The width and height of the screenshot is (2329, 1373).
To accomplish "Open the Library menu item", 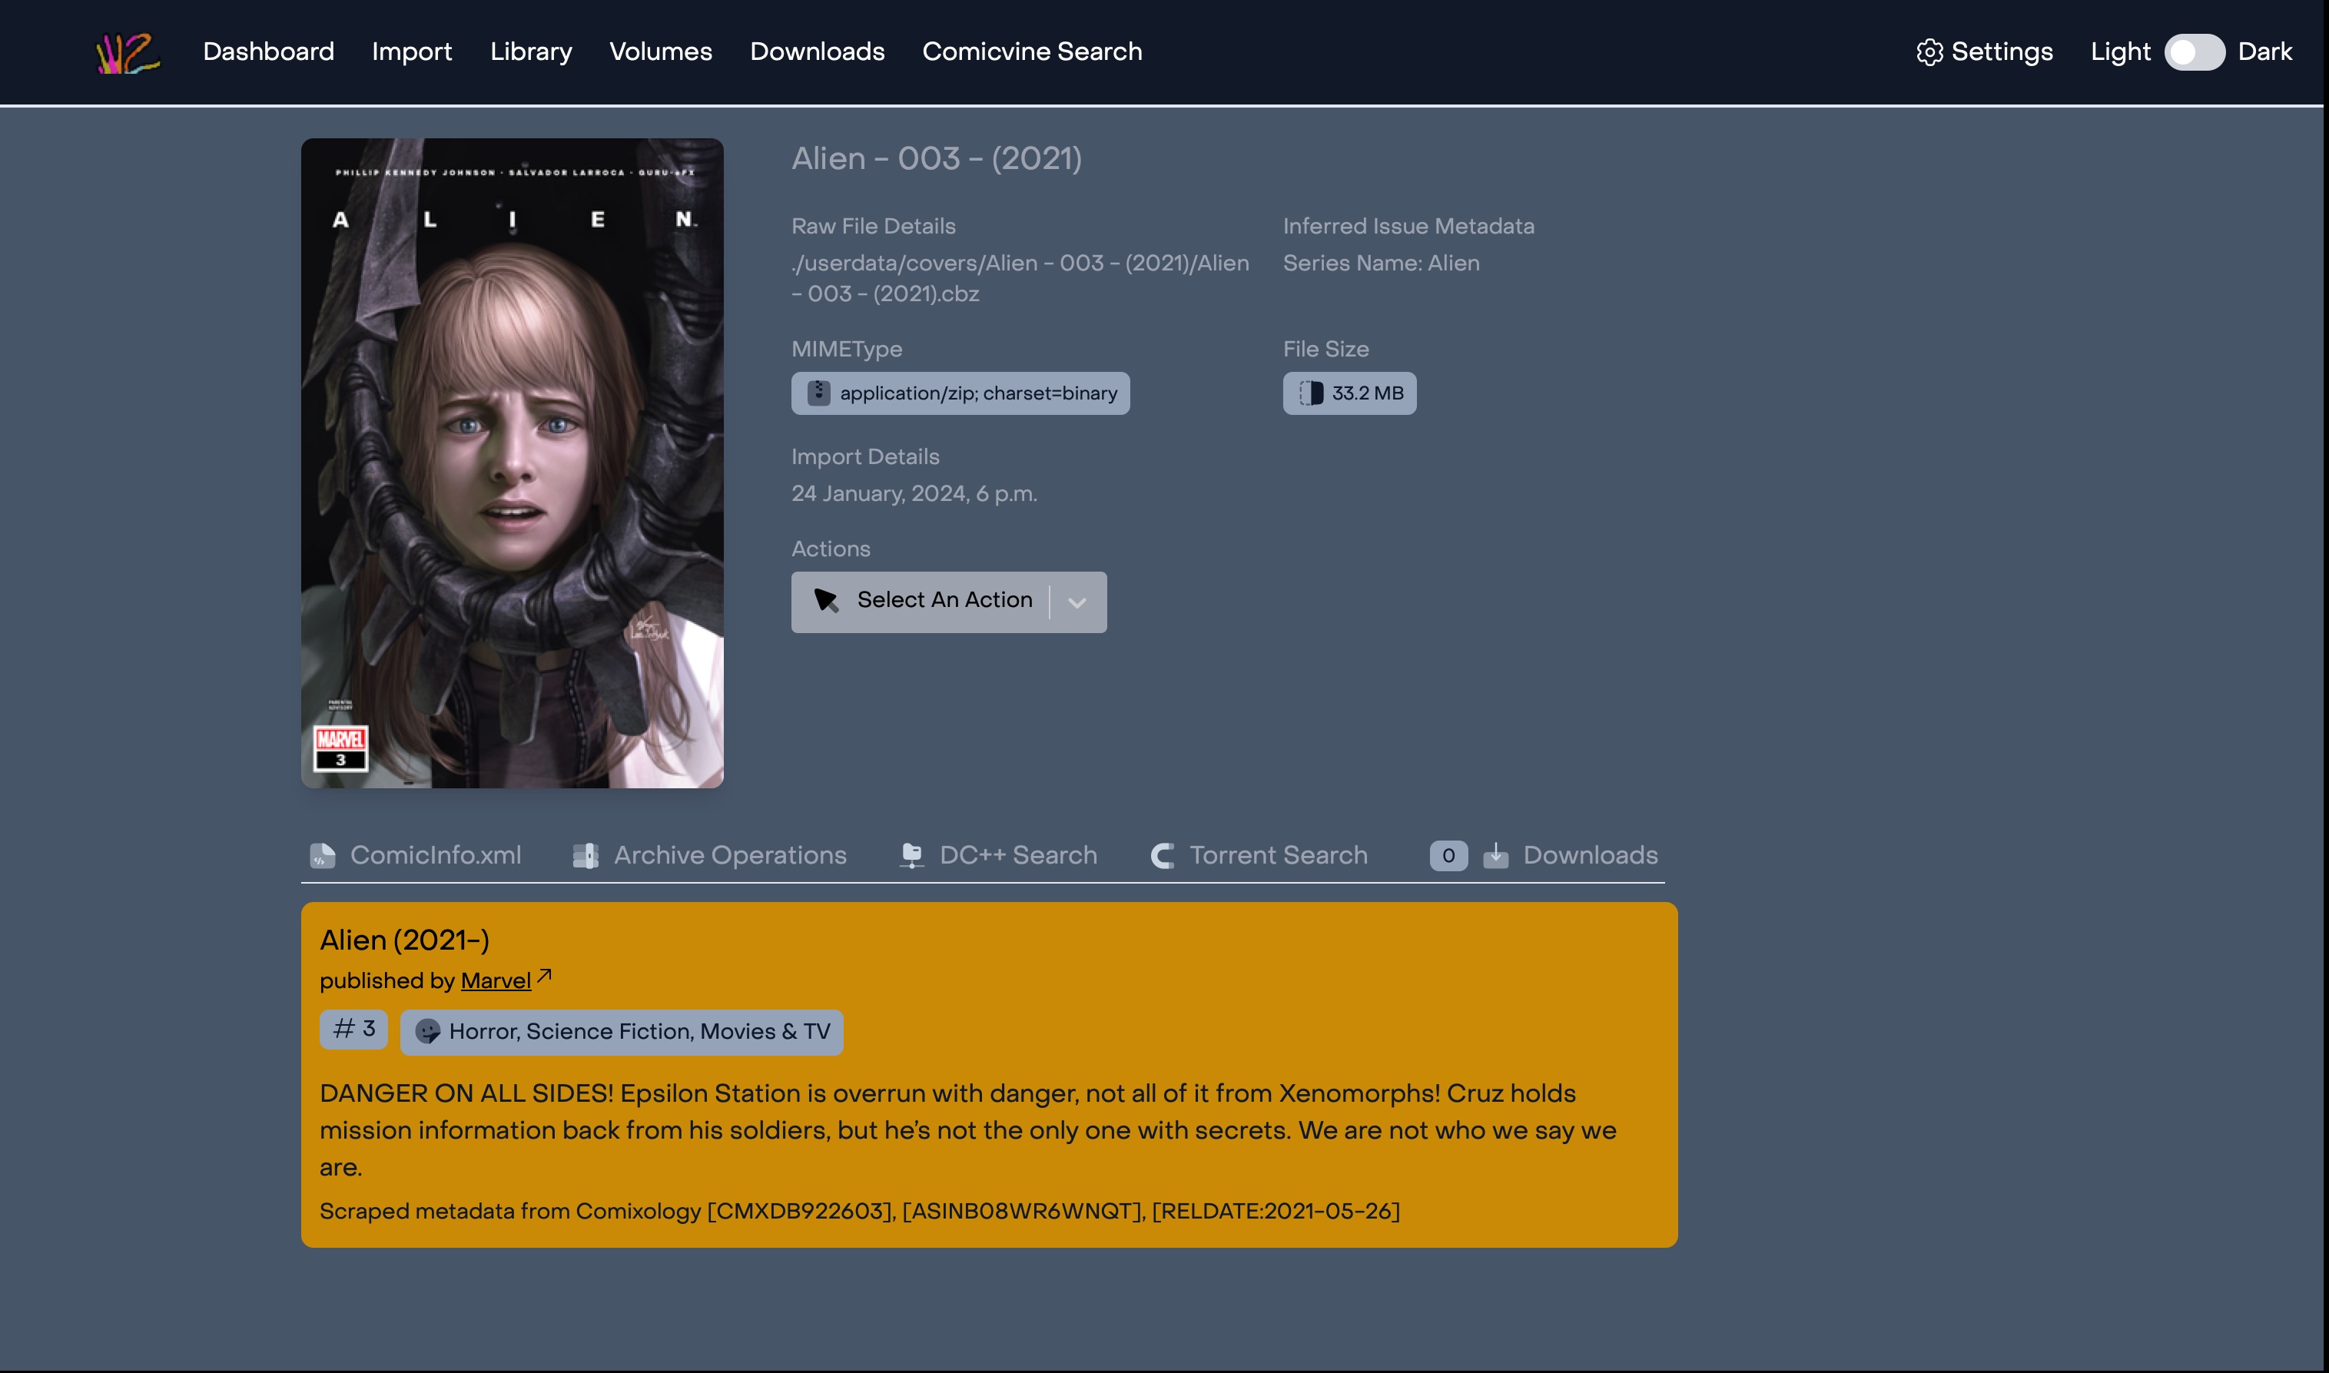I will 530,51.
